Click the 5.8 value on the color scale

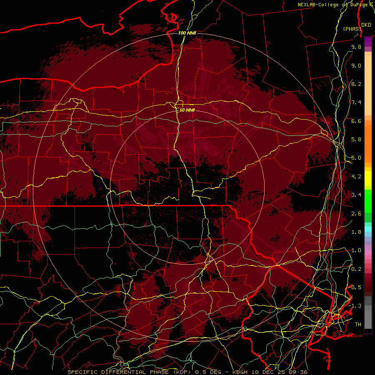(x=356, y=140)
